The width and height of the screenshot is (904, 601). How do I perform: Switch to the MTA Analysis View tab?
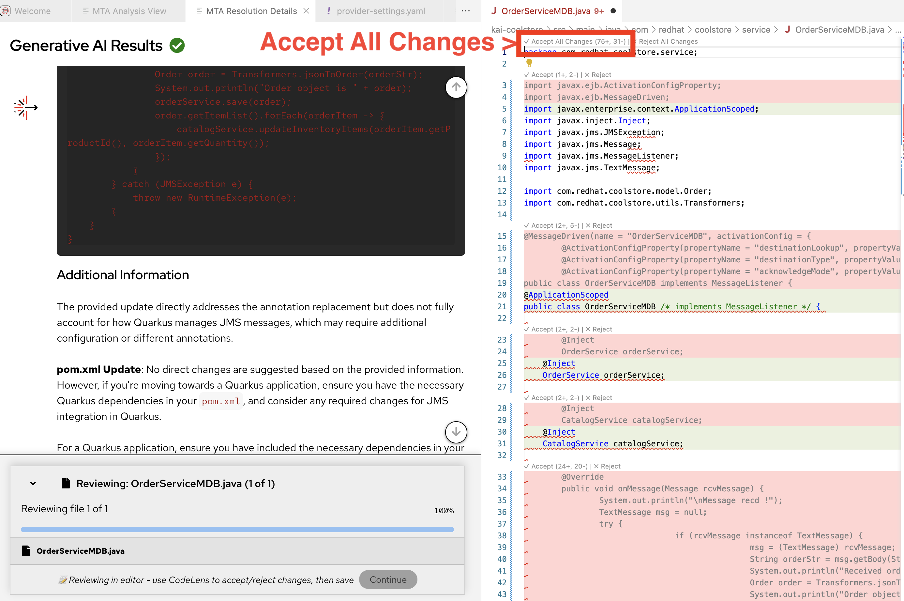coord(129,11)
